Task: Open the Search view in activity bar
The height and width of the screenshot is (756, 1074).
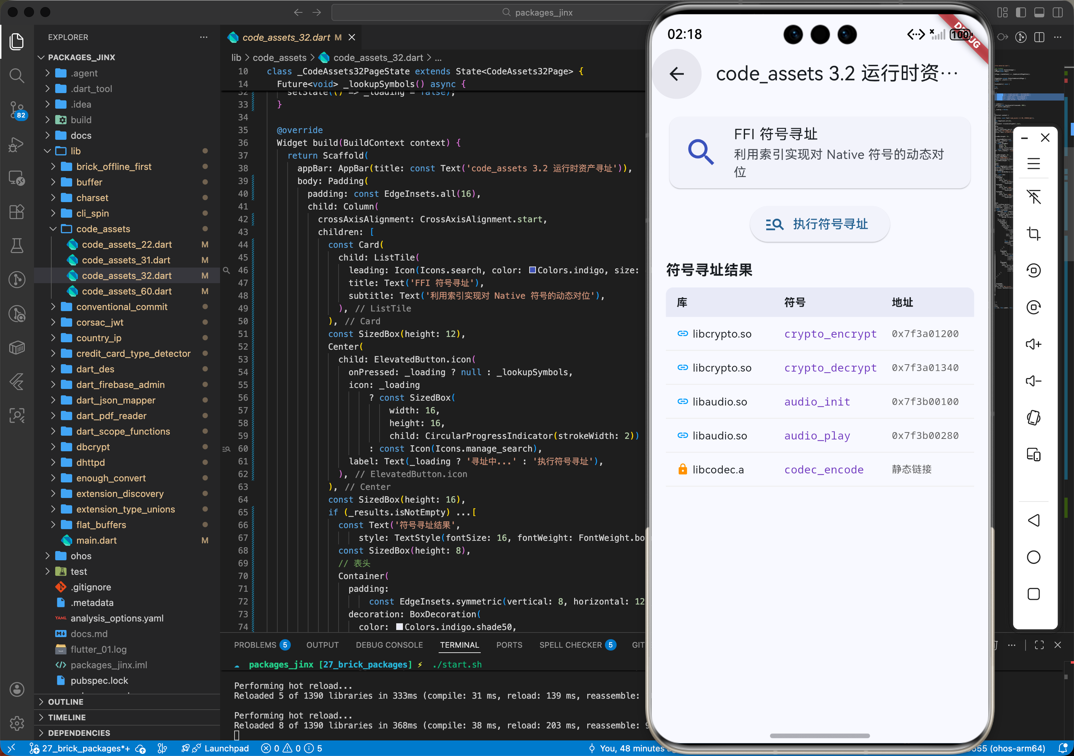Action: coord(17,75)
